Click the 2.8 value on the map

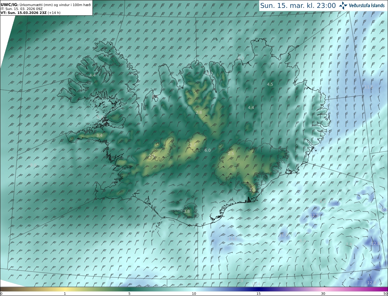click(199, 112)
